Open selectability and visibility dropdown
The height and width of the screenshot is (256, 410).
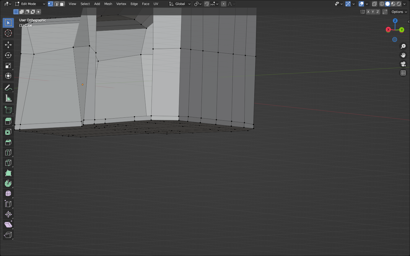339,4
